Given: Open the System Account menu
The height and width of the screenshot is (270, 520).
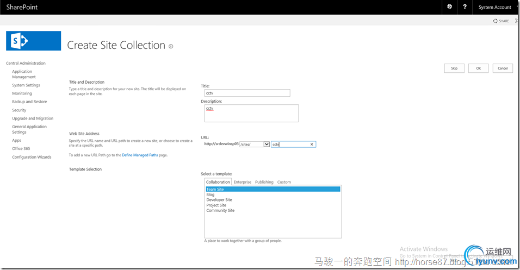Looking at the screenshot, I should [x=495, y=7].
